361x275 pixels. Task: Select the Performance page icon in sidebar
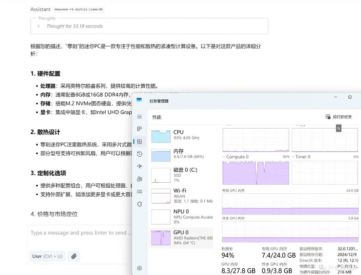(139, 142)
